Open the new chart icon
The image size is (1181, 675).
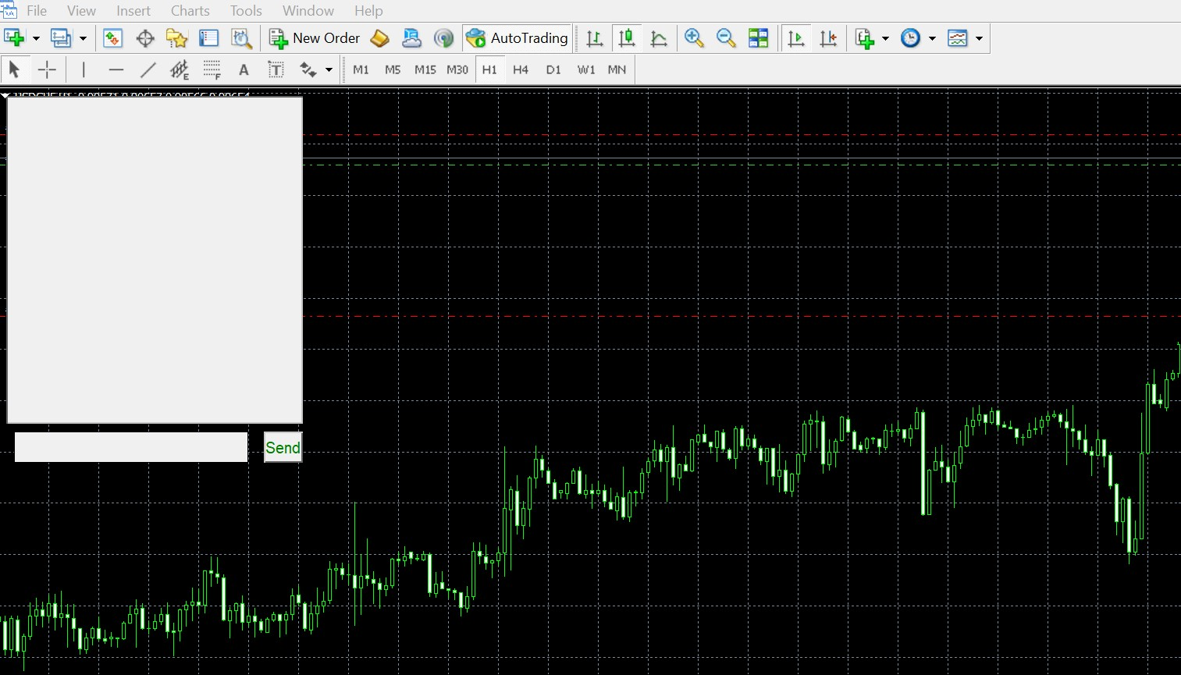coord(14,38)
